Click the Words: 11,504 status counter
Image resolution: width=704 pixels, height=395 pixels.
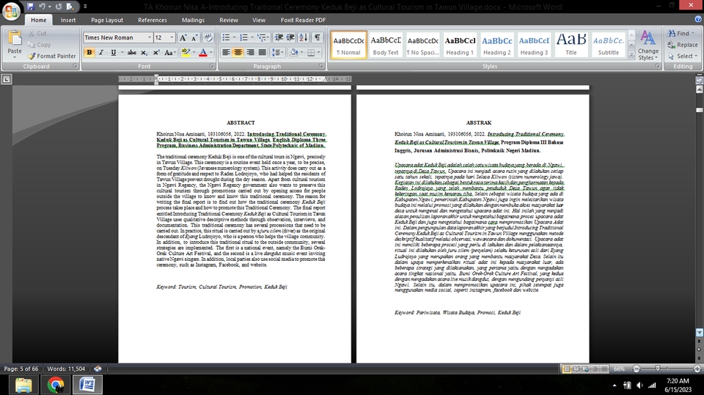[66, 369]
